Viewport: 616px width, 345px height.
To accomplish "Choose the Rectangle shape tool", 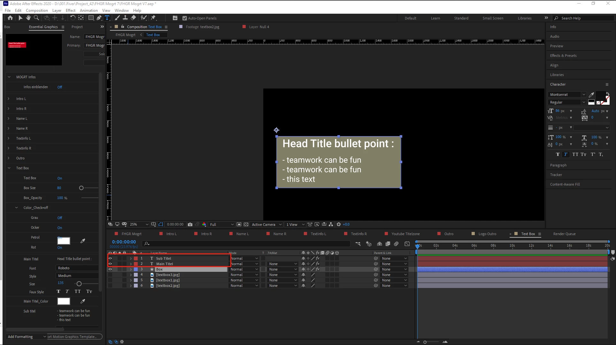I will (91, 18).
